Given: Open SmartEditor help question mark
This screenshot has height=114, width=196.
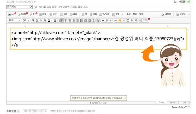Looking at the screenshot, I should coord(189,107).
